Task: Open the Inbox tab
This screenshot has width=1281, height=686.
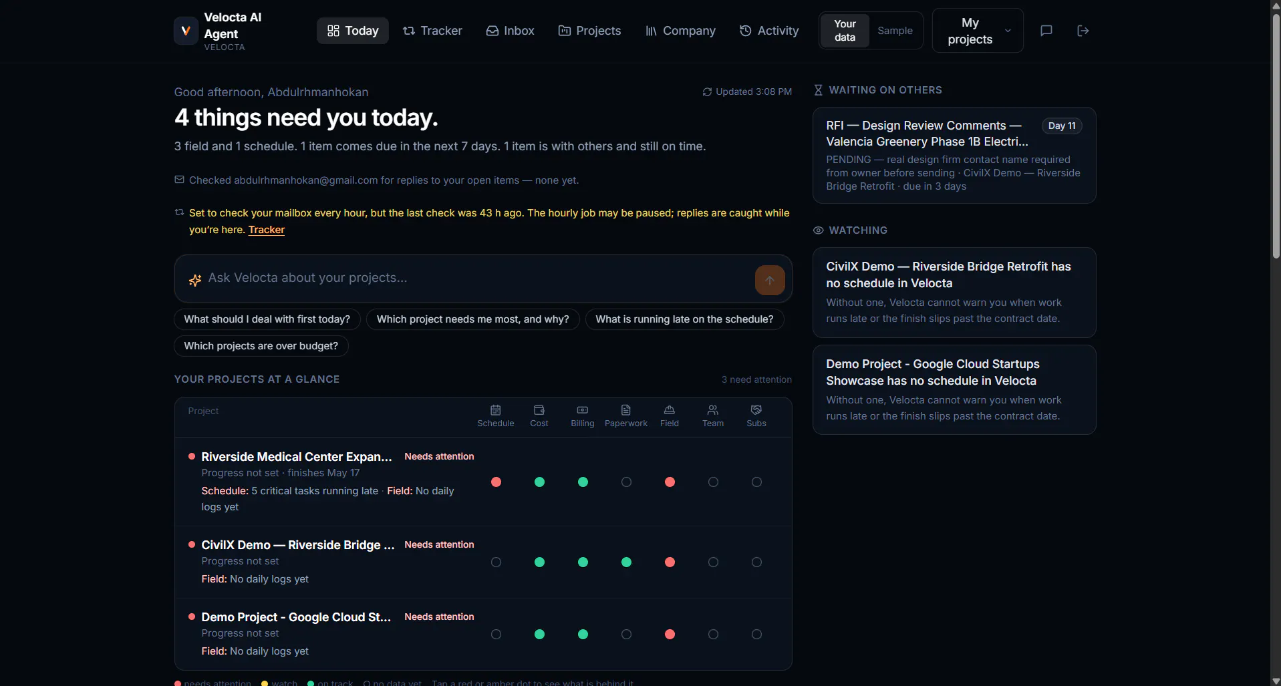Action: pyautogui.click(x=510, y=31)
